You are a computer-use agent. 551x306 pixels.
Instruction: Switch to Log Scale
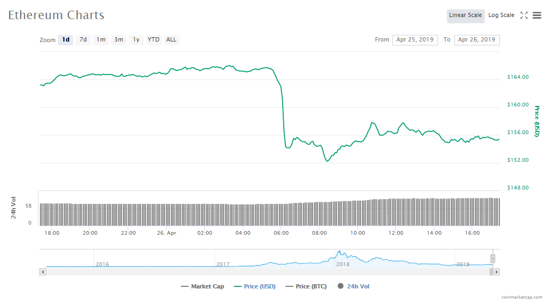tap(501, 15)
